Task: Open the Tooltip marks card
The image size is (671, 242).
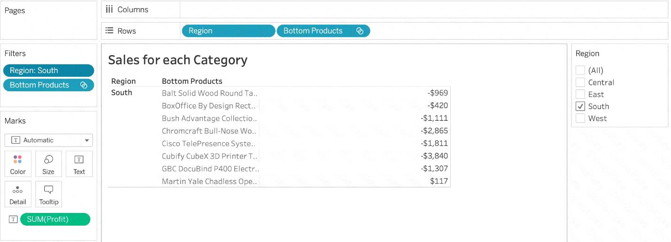Action: [48, 194]
